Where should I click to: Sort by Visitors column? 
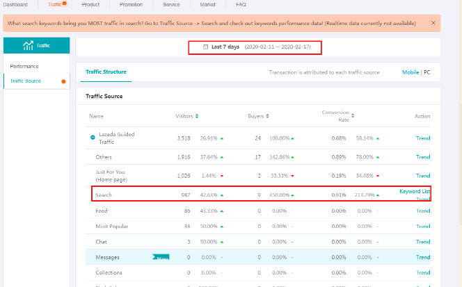pyautogui.click(x=197, y=116)
